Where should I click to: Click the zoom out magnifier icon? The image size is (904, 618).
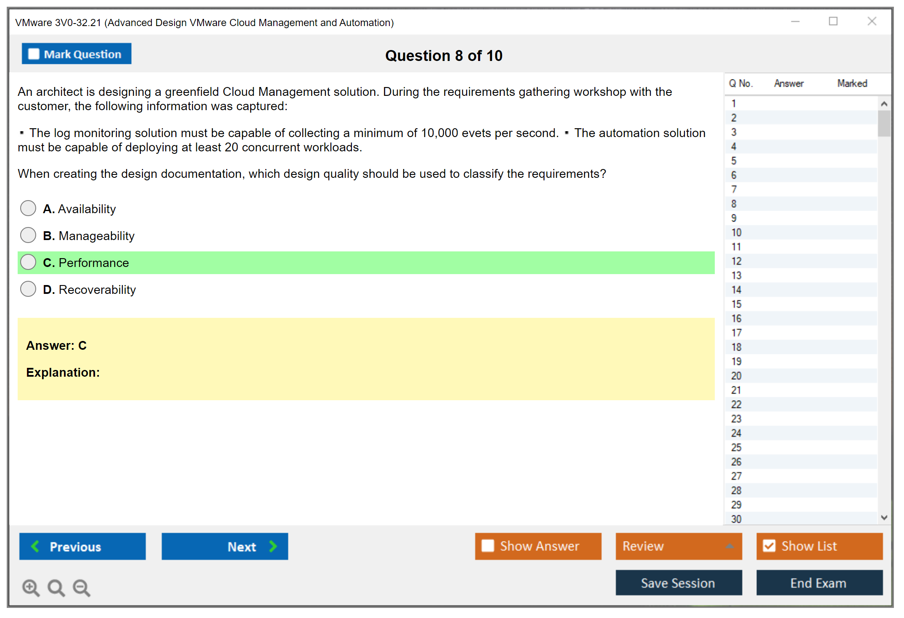coord(82,587)
